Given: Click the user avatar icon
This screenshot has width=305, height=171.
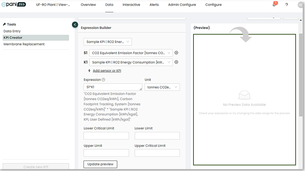Looking at the screenshot, I should pos(300,5).
